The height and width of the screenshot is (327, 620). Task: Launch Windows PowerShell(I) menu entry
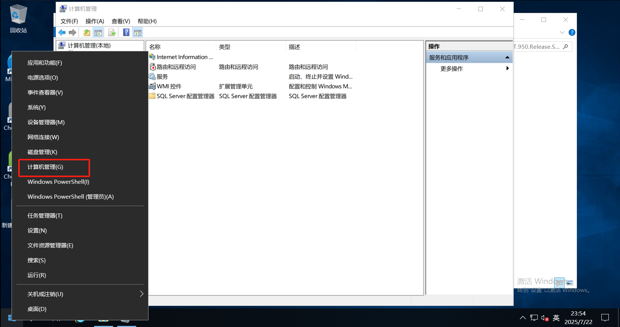[x=80, y=182]
